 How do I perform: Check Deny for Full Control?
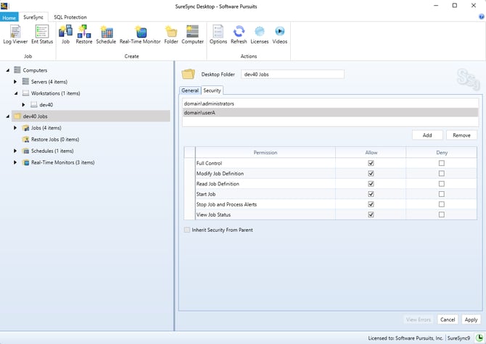coord(441,163)
